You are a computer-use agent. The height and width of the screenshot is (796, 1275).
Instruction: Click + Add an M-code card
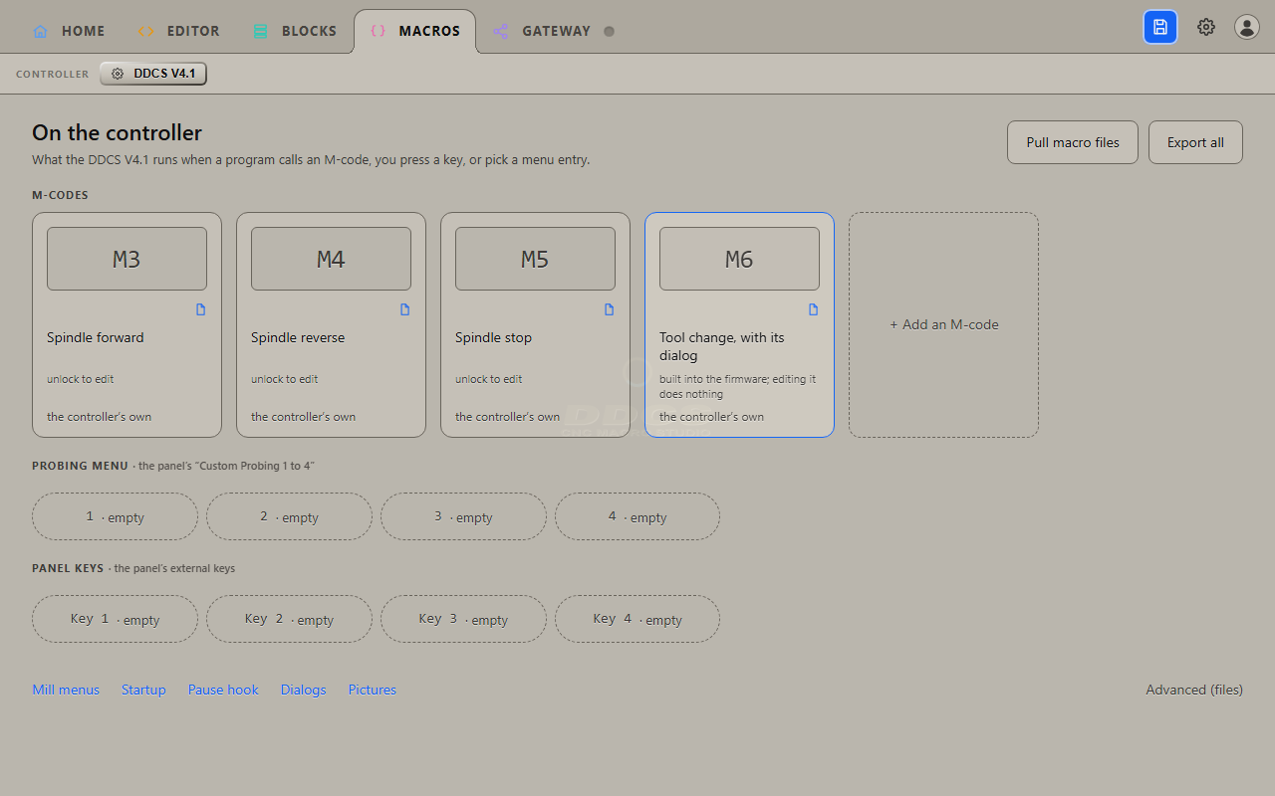943,324
